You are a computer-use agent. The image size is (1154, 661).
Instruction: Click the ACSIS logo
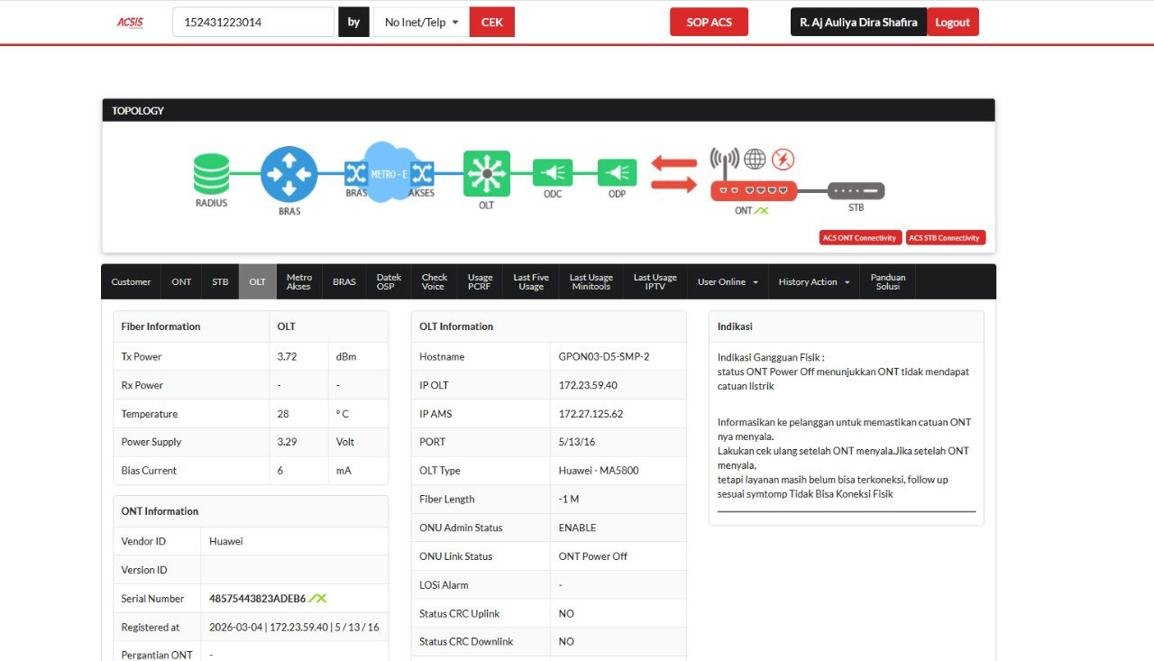click(130, 23)
